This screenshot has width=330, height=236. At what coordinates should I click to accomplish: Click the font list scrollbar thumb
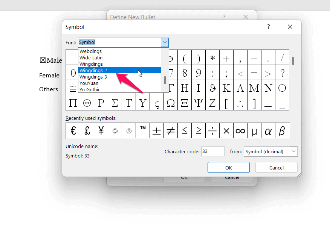pos(165,80)
